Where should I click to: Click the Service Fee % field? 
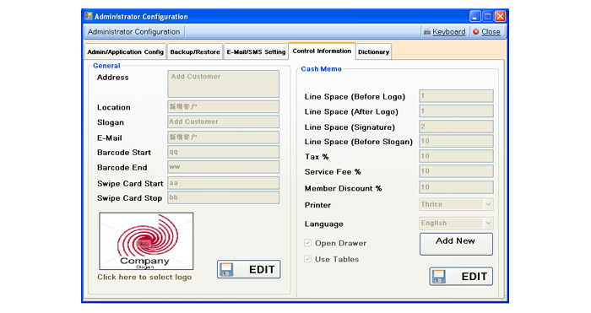[x=456, y=171]
